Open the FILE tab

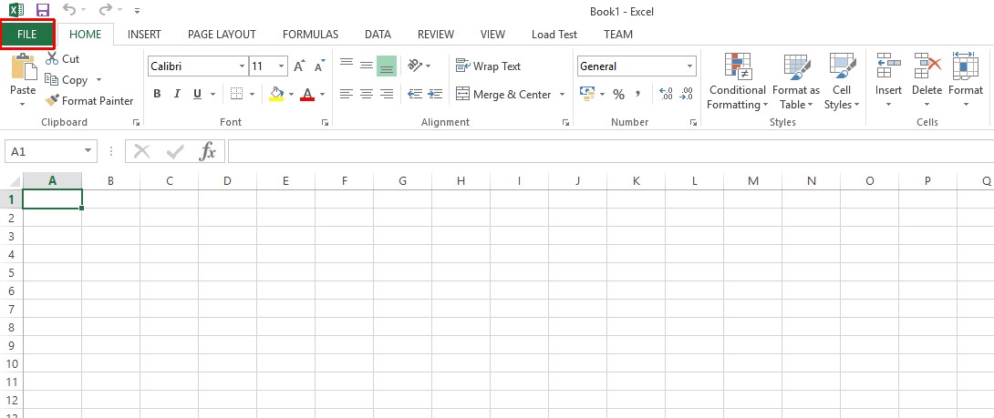pyautogui.click(x=27, y=35)
